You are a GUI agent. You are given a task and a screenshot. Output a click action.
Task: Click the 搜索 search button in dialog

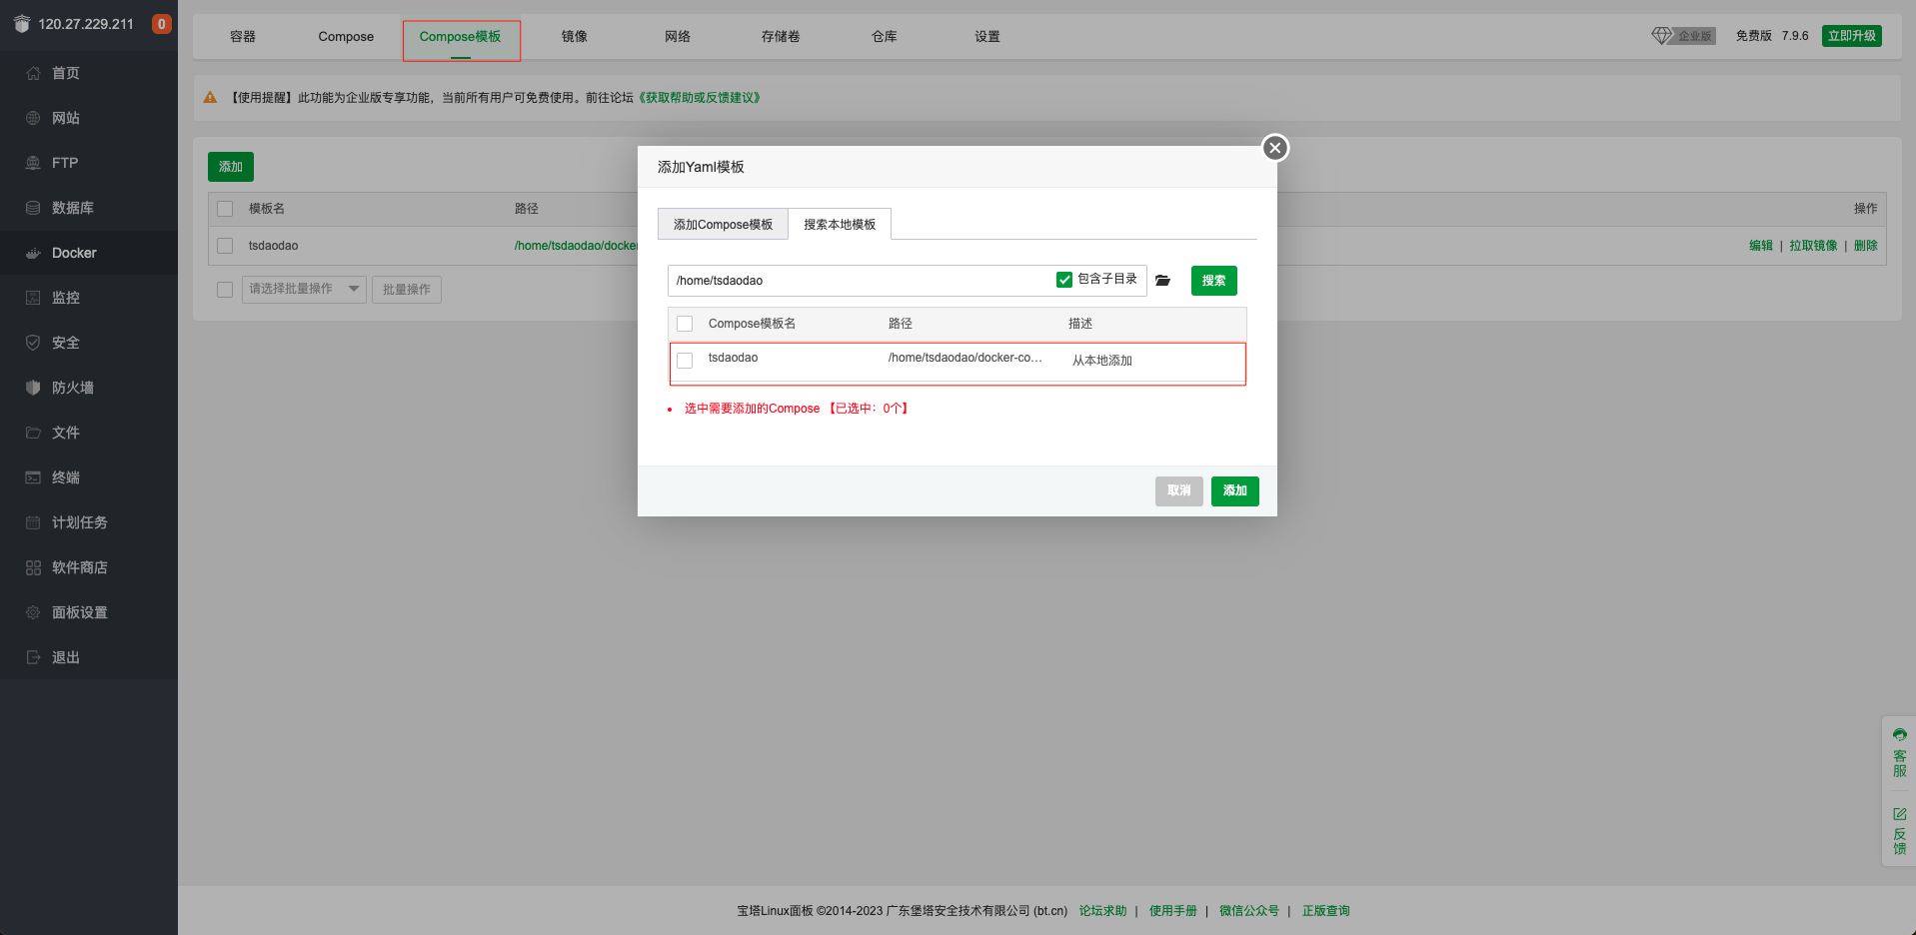(1213, 281)
